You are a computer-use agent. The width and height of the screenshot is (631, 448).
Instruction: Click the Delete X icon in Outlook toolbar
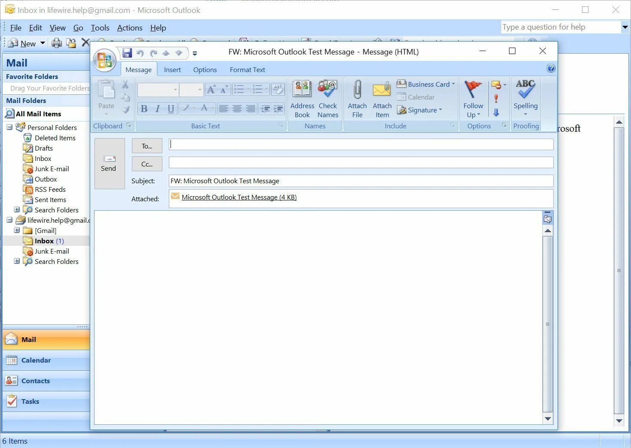click(x=85, y=42)
